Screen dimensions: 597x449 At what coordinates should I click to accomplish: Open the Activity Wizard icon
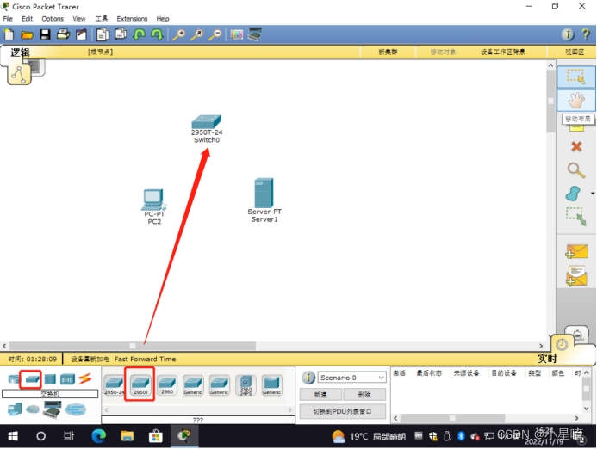(x=81, y=34)
